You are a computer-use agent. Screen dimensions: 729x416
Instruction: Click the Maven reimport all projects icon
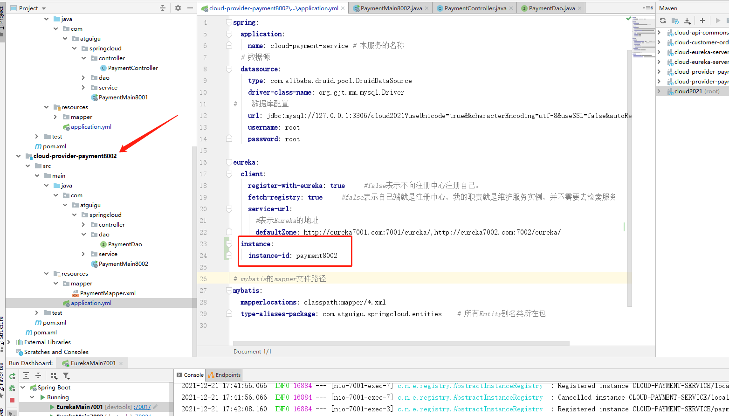click(663, 21)
